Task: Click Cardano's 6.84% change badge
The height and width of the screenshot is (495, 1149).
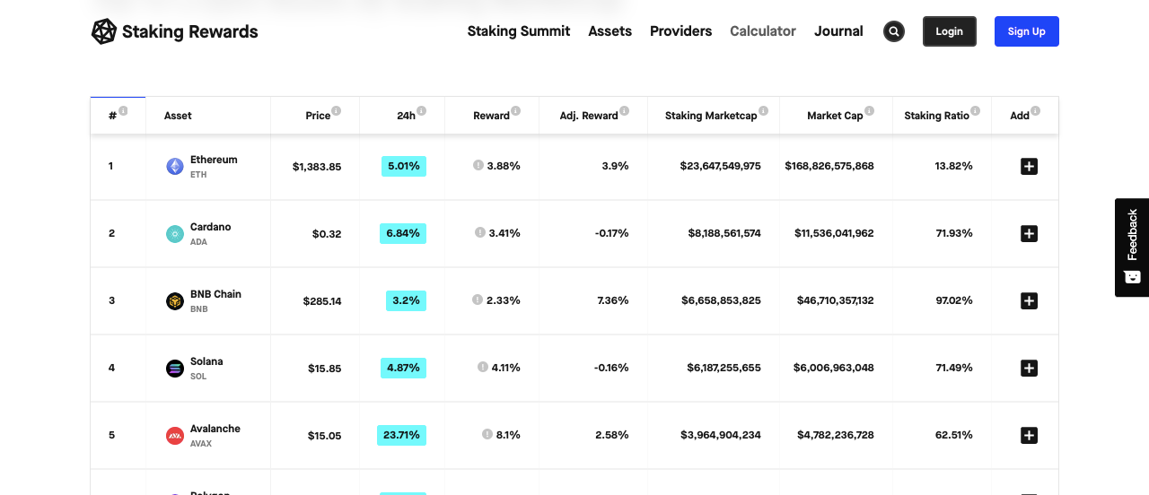Action: click(403, 233)
